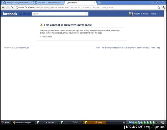Open the About footer link

[x=98, y=48]
